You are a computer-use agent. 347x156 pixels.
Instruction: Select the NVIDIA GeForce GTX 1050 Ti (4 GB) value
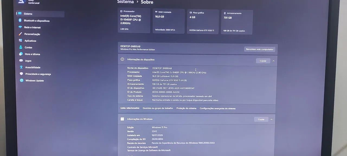pyautogui.click(x=169, y=80)
